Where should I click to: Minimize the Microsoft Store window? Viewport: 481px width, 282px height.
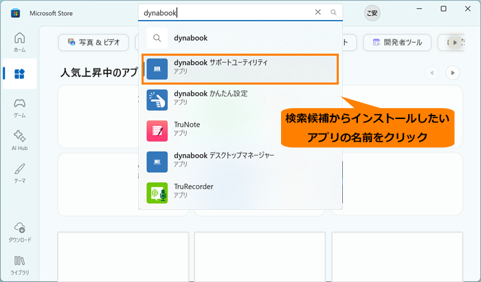click(x=419, y=9)
